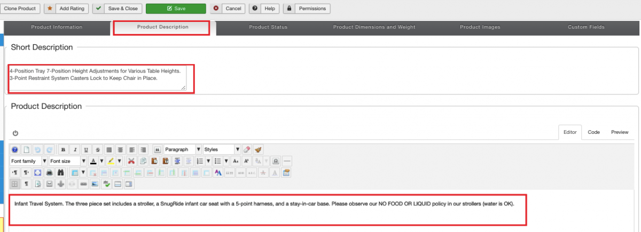Toggle bold formatting in the editor
This screenshot has width=641, height=232.
point(63,150)
